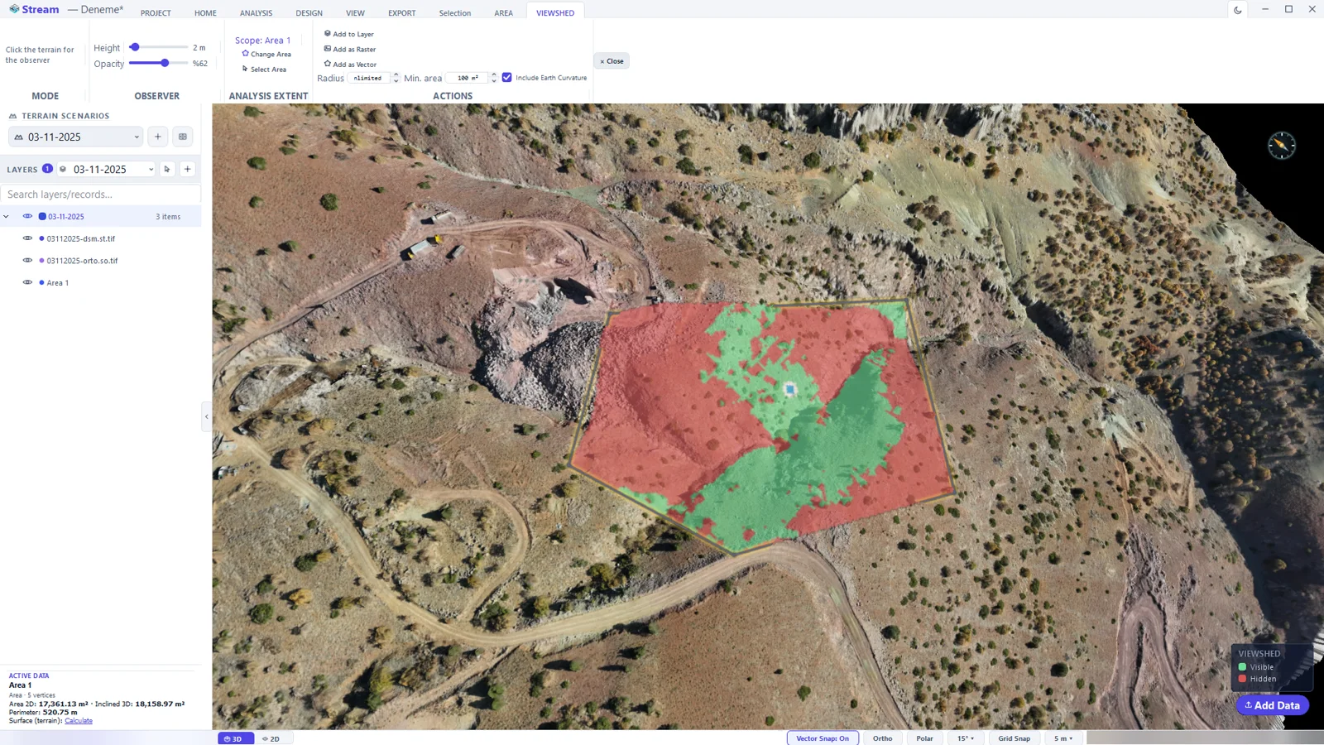Collapse the left side panel handle

[x=206, y=416]
